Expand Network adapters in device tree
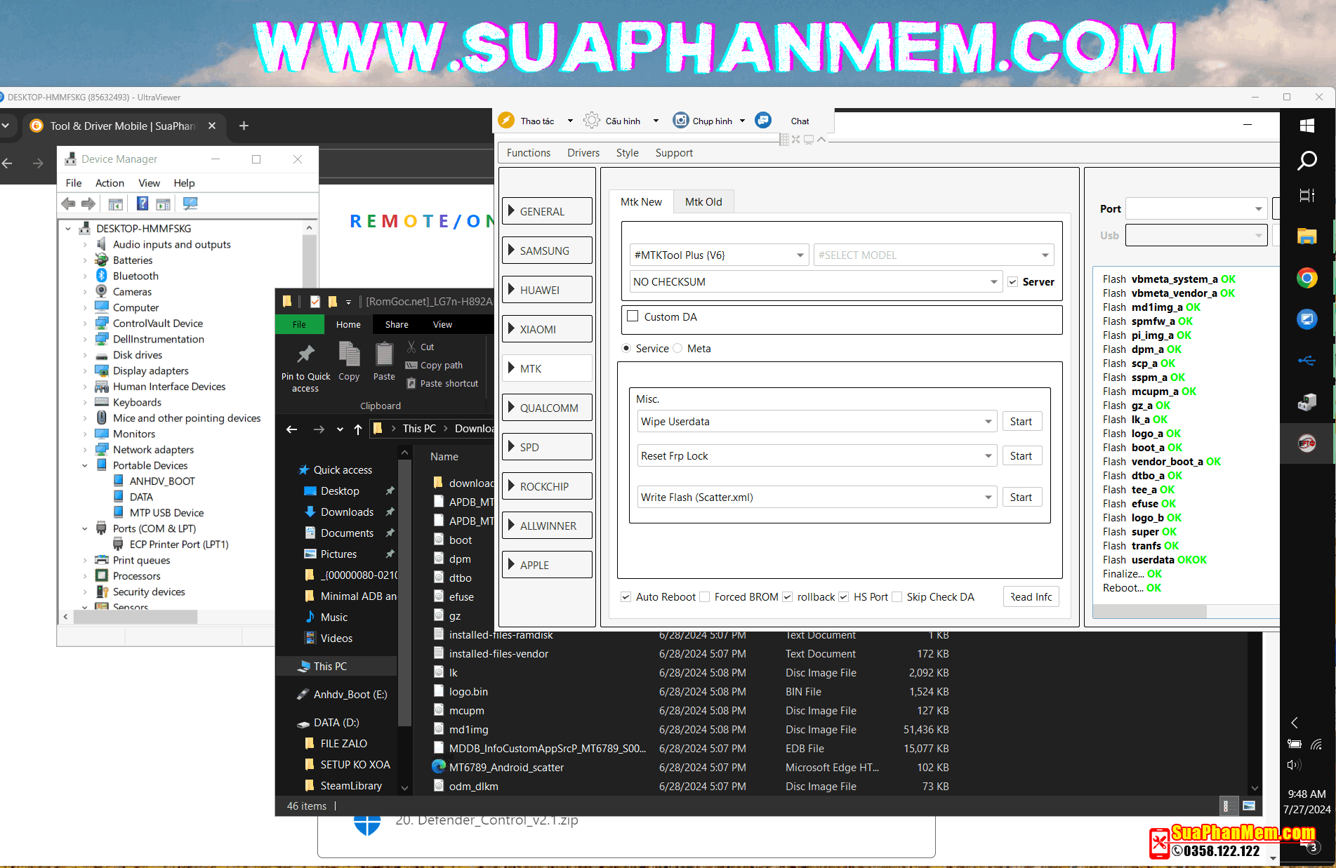The height and width of the screenshot is (868, 1336). pos(85,450)
